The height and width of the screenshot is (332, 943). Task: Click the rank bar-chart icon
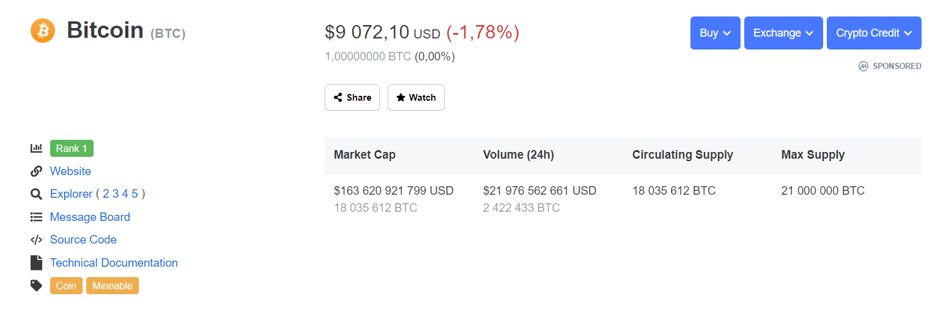[x=36, y=148]
